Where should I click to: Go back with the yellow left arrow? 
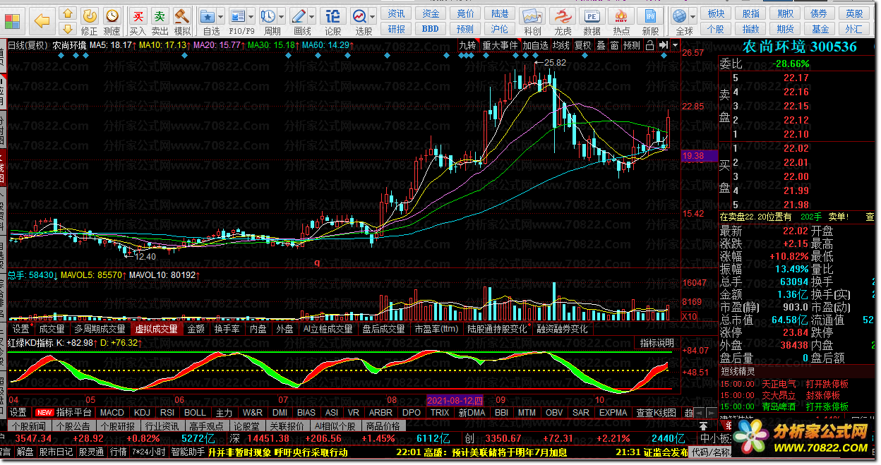42,20
